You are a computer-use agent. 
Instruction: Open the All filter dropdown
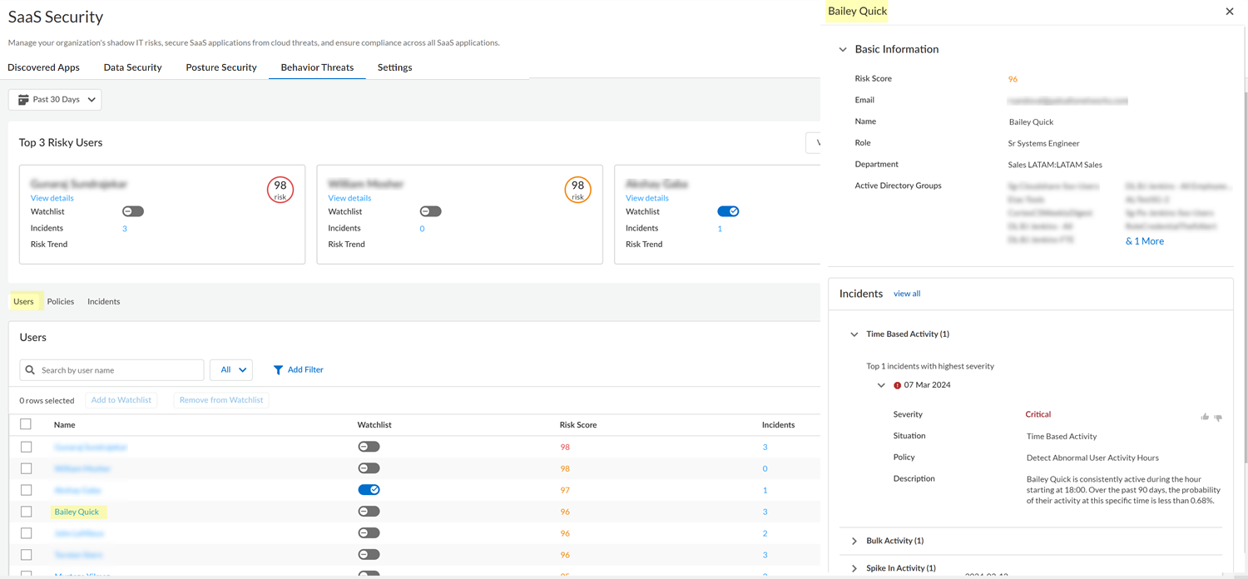[x=231, y=370]
